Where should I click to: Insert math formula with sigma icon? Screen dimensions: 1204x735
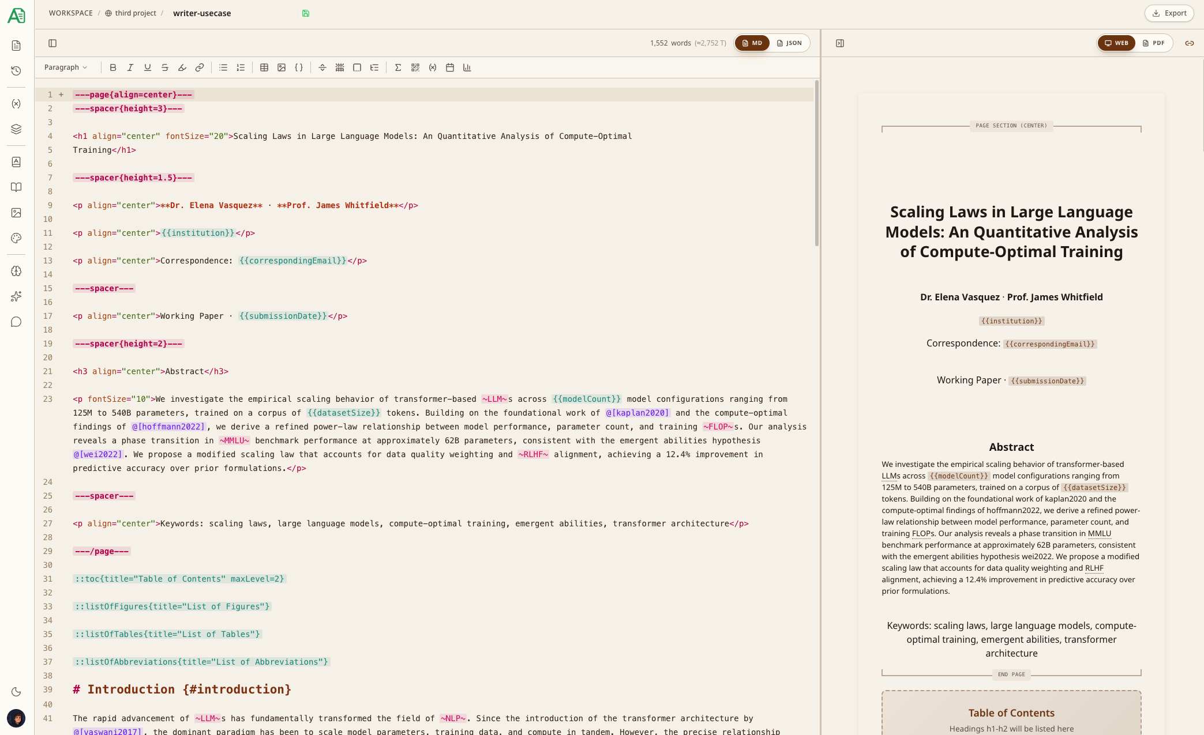[397, 67]
